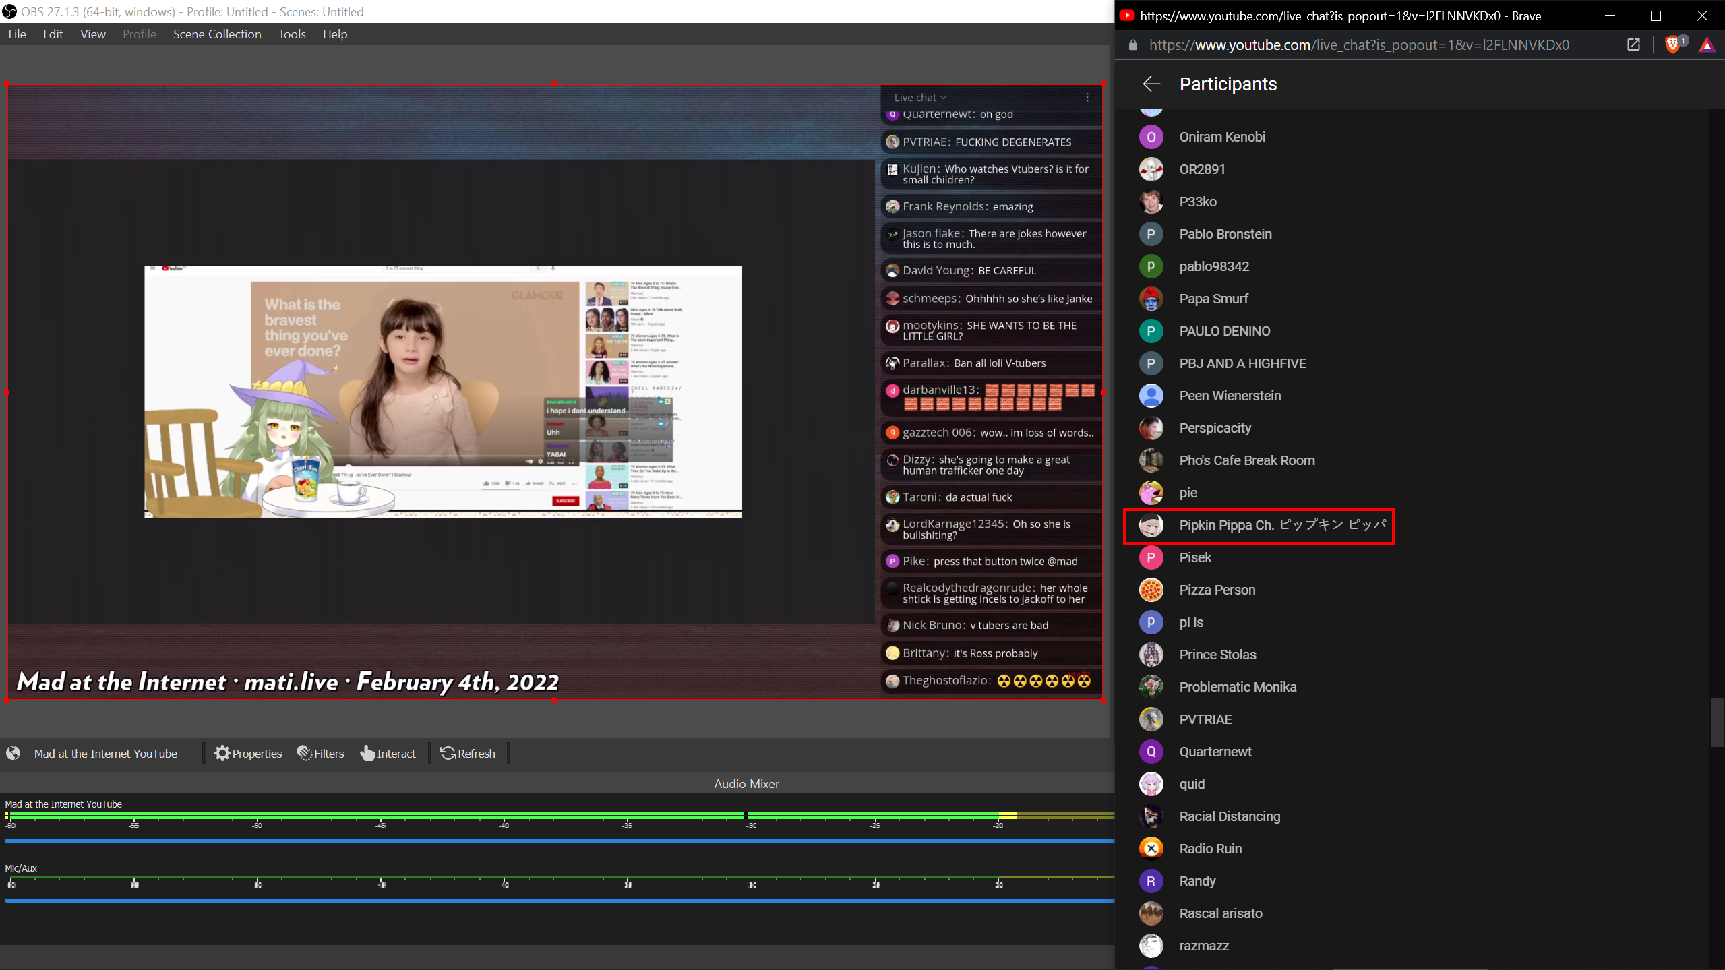Screen dimensions: 1725x970
Task: Click Parallax chat message in preview
Action: pyautogui.click(x=991, y=363)
